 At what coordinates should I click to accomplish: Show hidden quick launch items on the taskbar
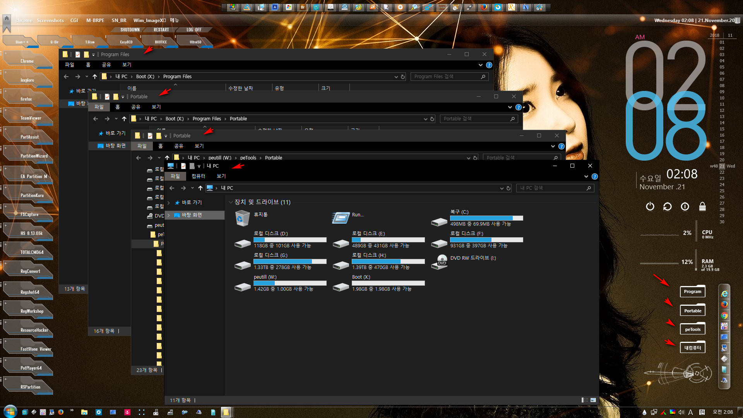(72, 411)
